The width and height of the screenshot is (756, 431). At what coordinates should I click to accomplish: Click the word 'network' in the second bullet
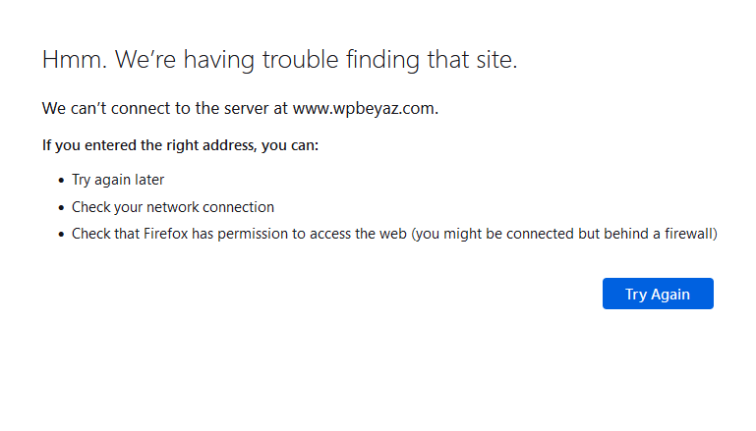[173, 207]
